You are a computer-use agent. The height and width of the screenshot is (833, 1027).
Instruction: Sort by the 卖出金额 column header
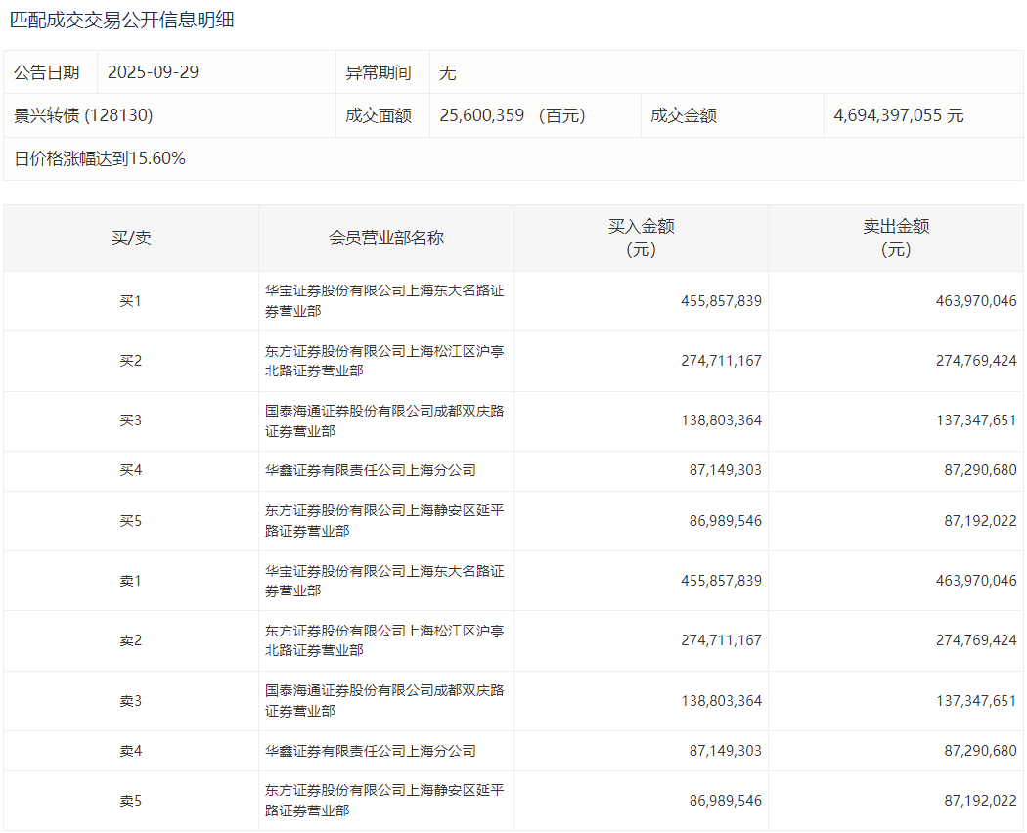(x=895, y=238)
